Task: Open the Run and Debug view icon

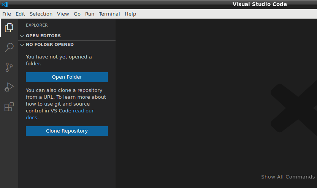Action: 9,87
